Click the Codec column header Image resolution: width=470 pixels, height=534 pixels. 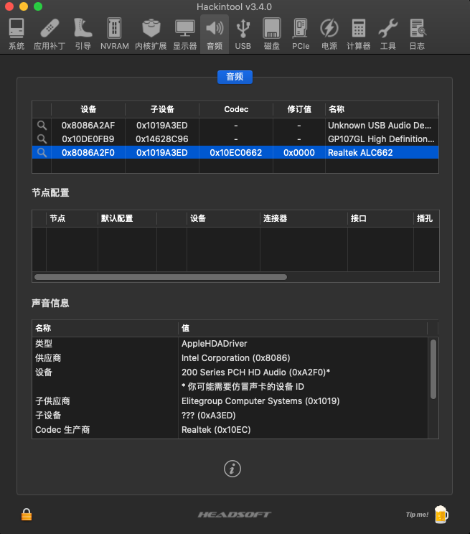[x=236, y=109]
